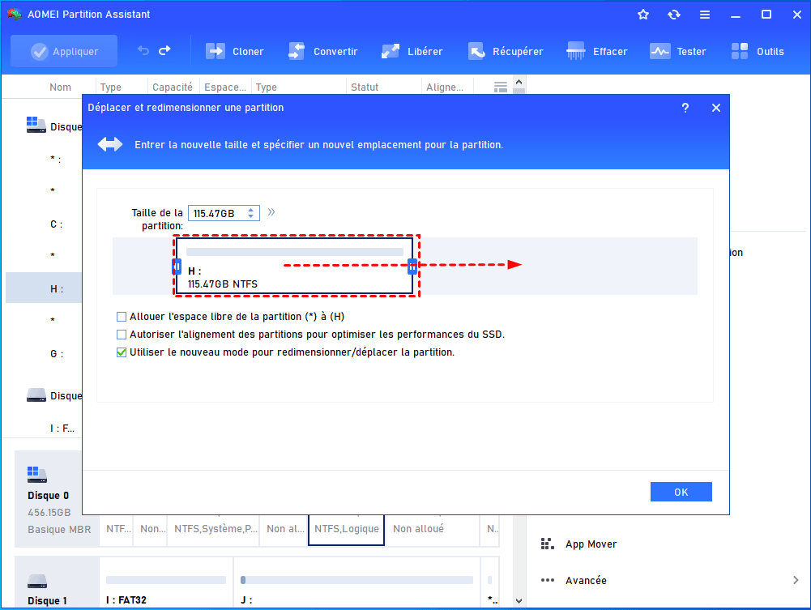Open the Cloner tool

click(235, 51)
